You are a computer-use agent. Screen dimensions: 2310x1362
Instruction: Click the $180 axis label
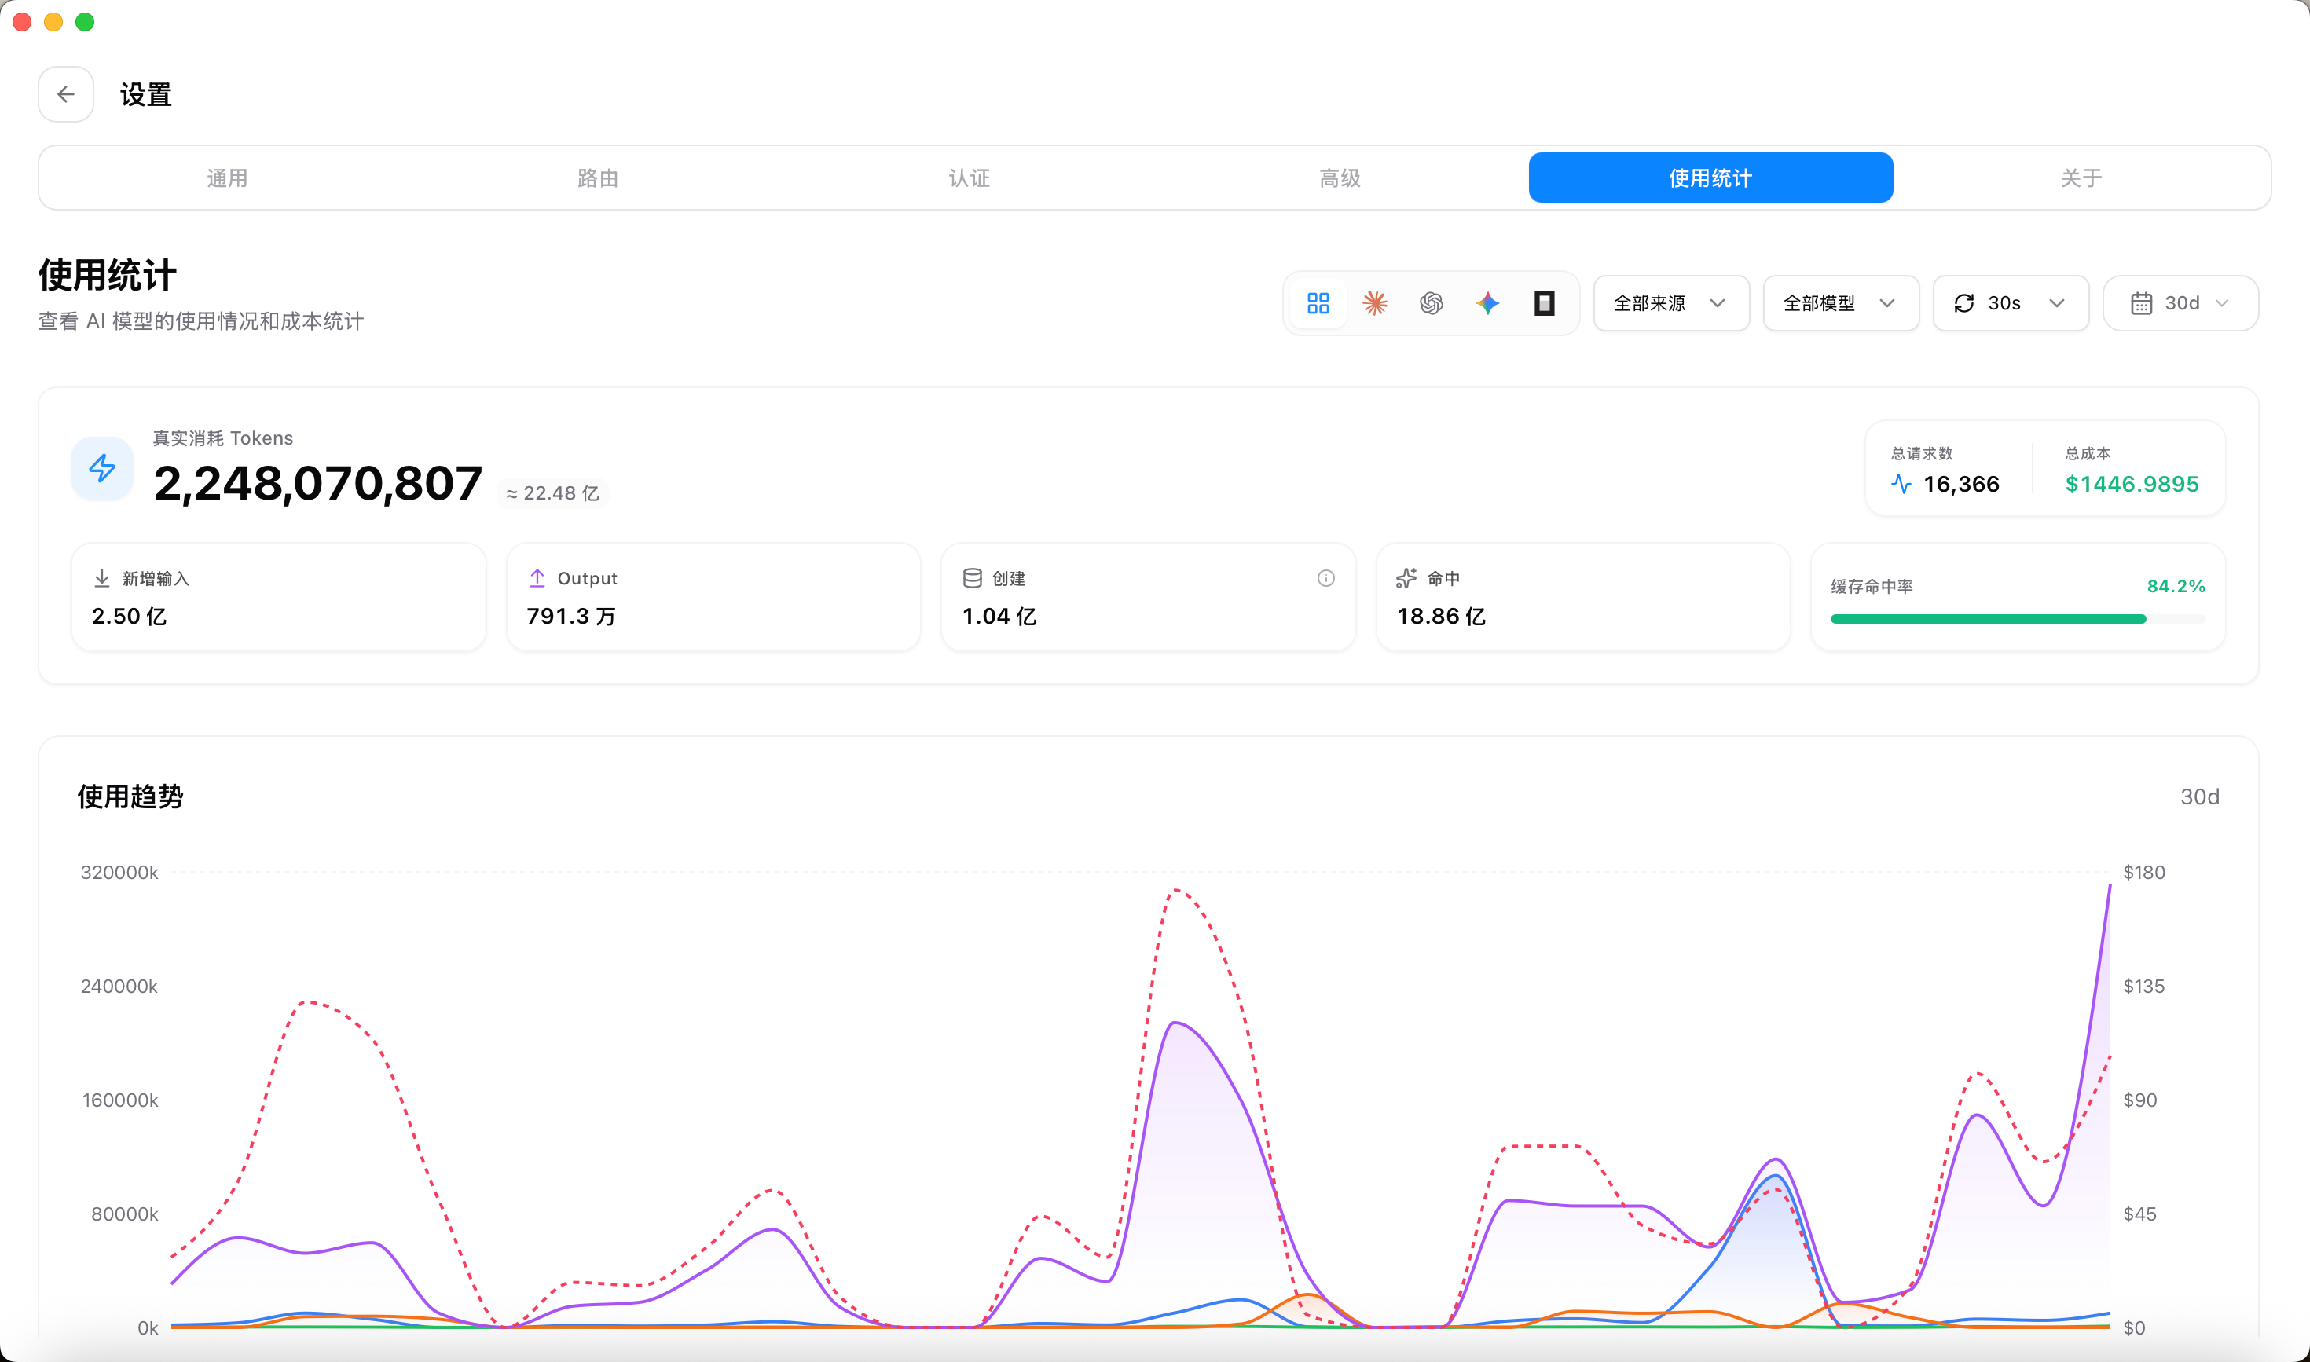2143,872
